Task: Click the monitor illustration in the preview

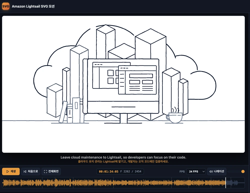Action: [121, 91]
